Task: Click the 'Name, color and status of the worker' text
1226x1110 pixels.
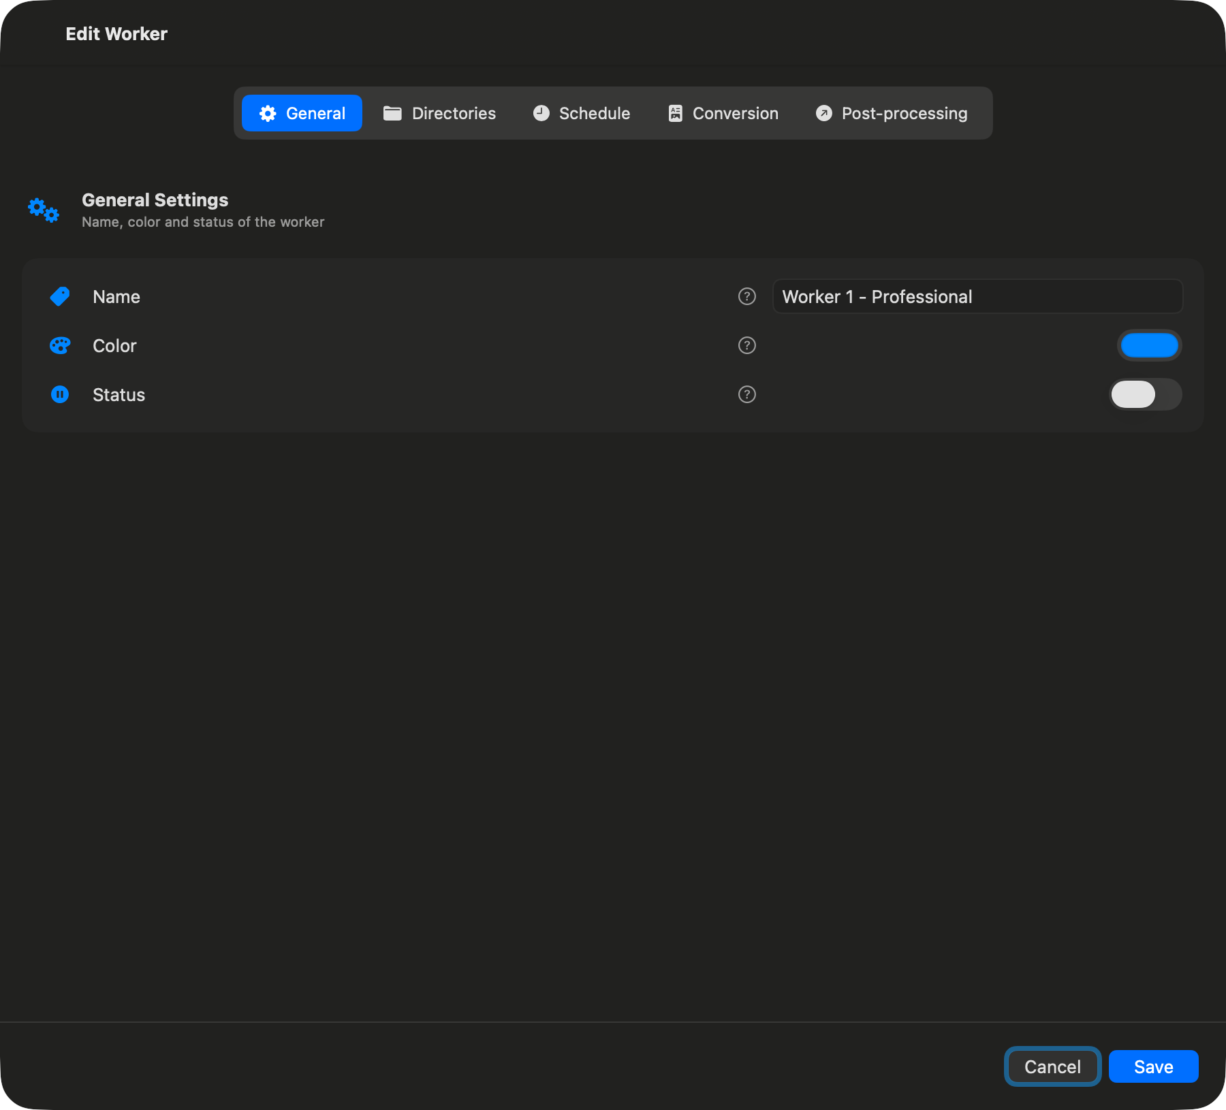Action: (x=203, y=222)
